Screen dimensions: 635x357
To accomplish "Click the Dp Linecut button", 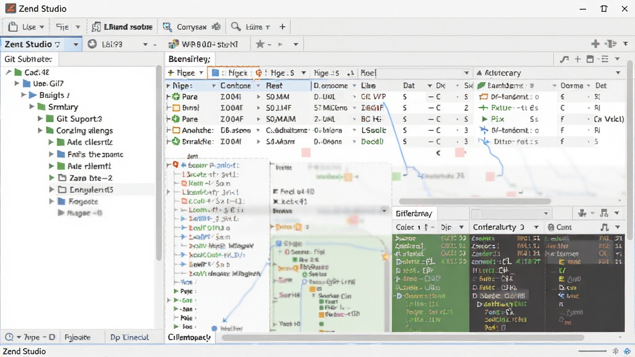I will coord(130,337).
